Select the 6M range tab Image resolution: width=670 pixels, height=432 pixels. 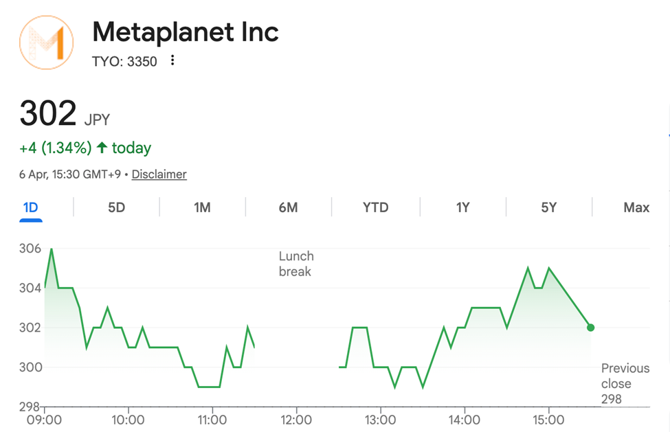[289, 207]
